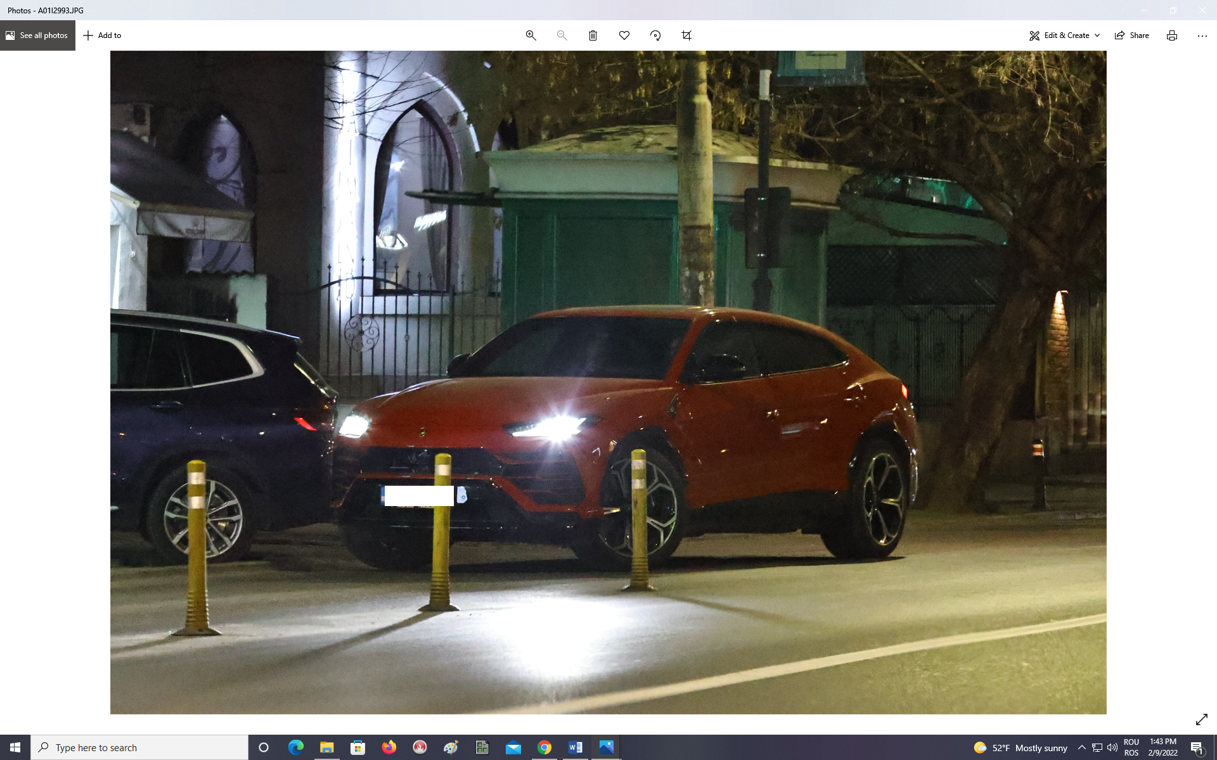Open the crop tool icon
Image resolution: width=1217 pixels, height=760 pixels.
click(686, 35)
